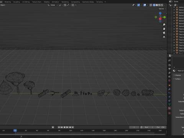Click the red X axis gizmo circle

160,19
